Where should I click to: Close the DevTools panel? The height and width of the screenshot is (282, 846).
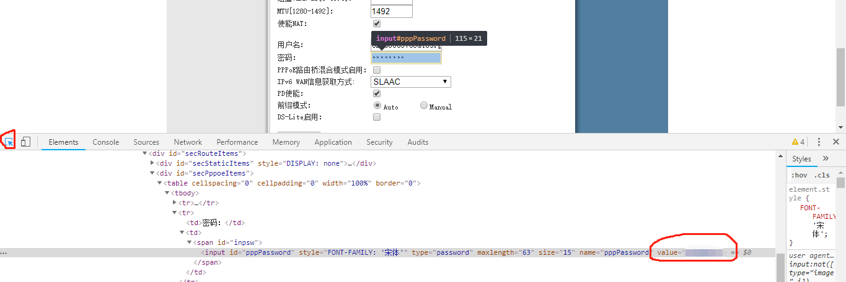point(835,142)
